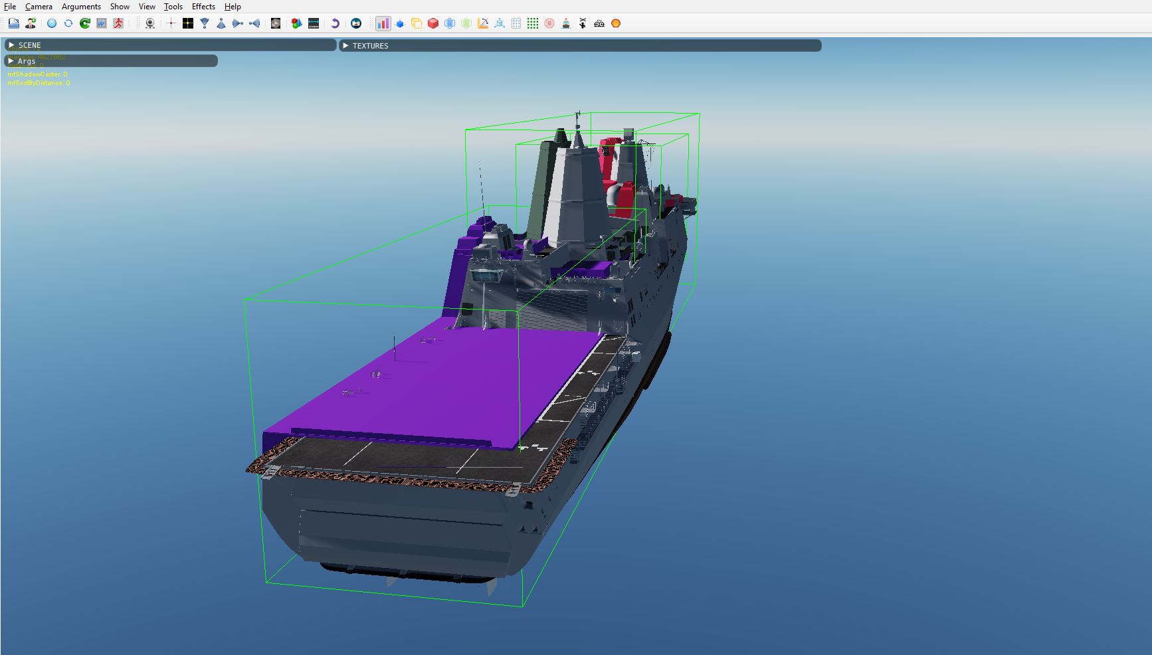Viewport: 1152px width, 655px height.
Task: Open the Effects menu
Action: pyautogui.click(x=203, y=7)
